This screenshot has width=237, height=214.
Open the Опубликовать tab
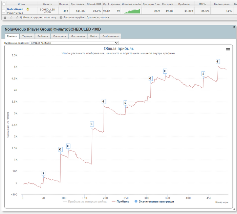tap(110, 36)
